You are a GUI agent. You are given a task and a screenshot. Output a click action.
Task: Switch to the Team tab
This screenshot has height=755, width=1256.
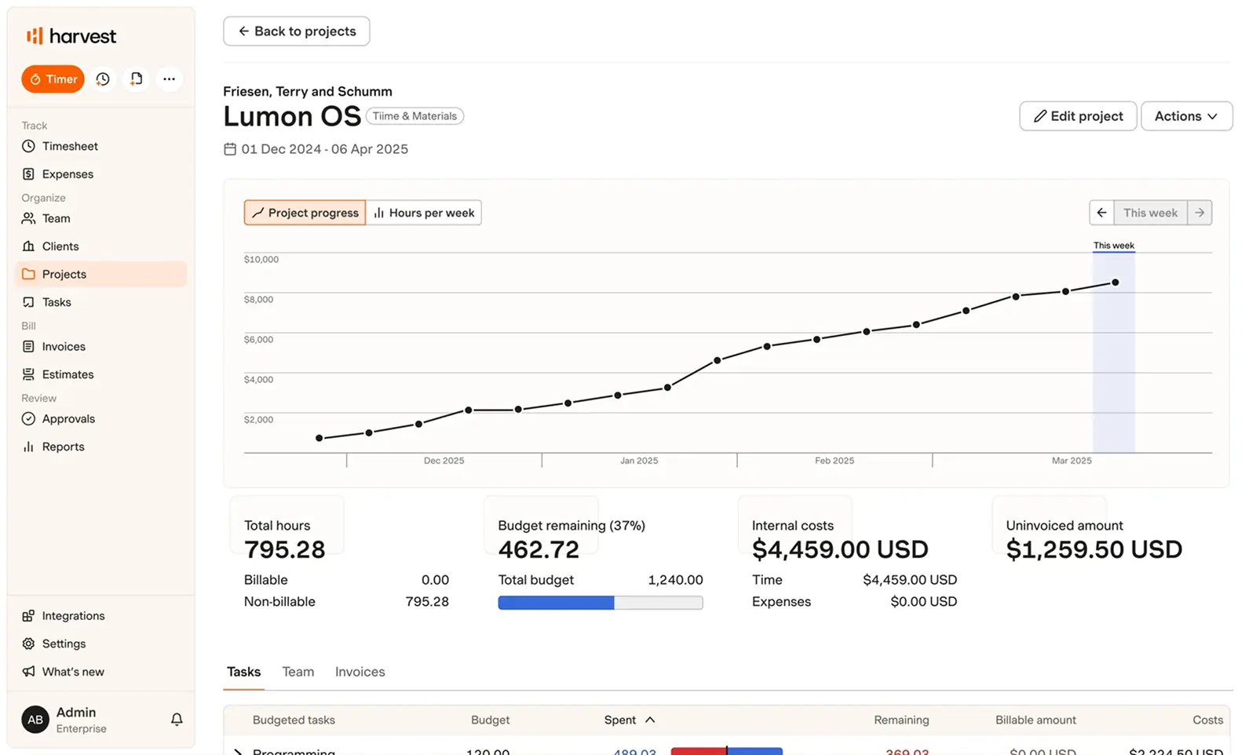(298, 672)
